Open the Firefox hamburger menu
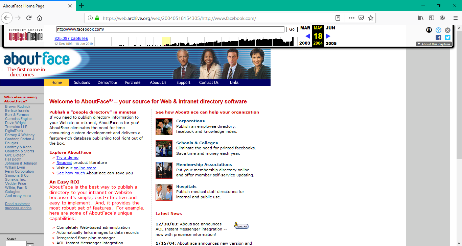Image resolution: width=462 pixels, height=246 pixels. [x=455, y=18]
